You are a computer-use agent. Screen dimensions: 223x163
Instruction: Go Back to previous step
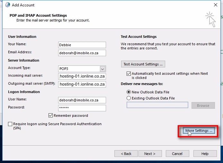[126, 154]
